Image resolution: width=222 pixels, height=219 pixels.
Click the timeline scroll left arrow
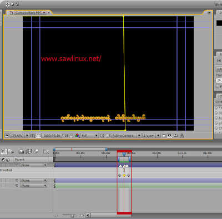(88, 215)
